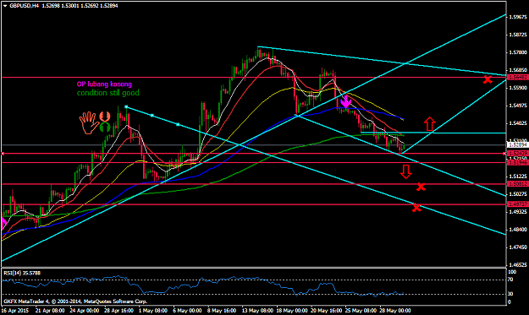Image resolution: width=529 pixels, height=315 pixels.
Task: Click the red 1.50812 price label
Action: pos(518,184)
